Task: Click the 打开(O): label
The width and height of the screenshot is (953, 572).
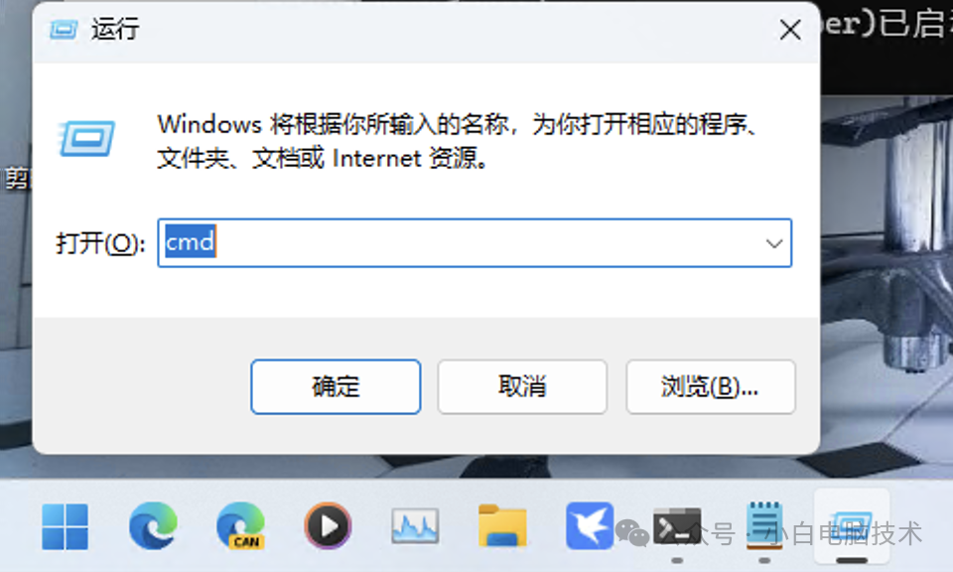Action: tap(100, 243)
